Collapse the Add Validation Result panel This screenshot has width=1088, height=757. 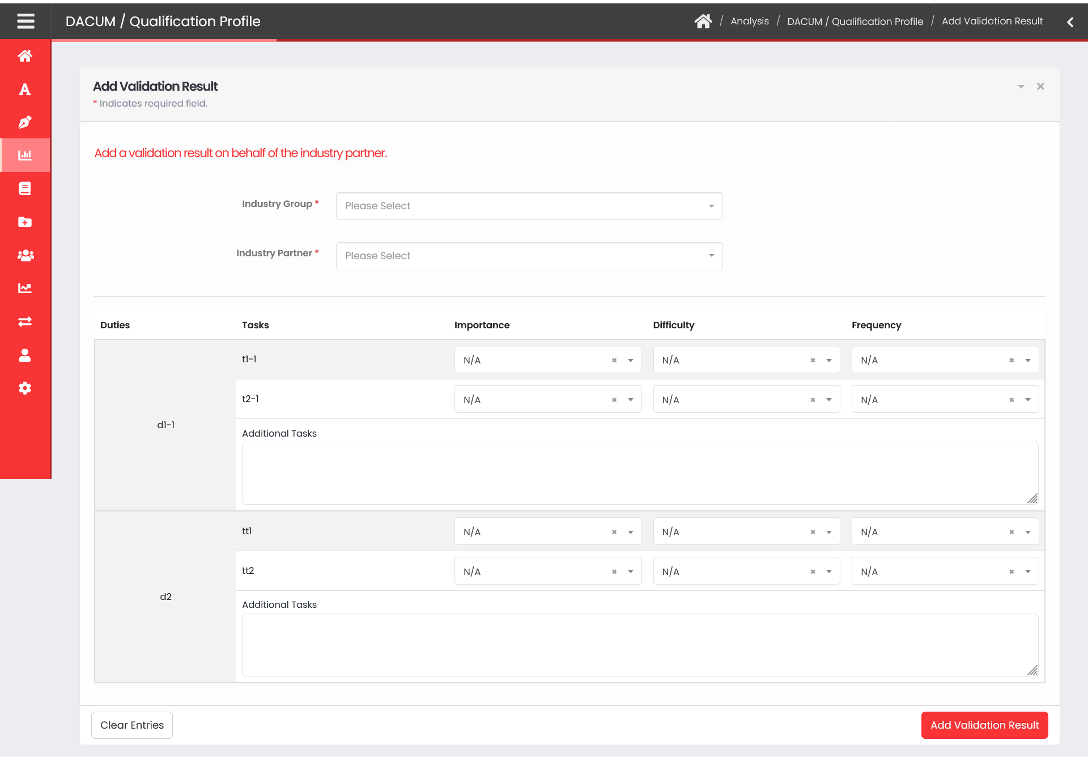1021,87
